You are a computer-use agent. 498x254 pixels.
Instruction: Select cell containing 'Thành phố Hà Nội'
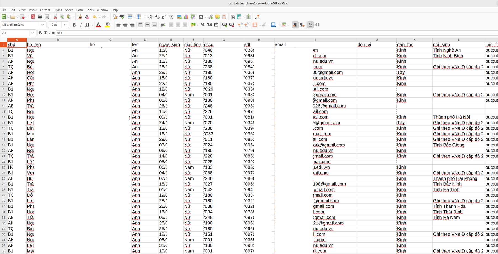pos(459,117)
